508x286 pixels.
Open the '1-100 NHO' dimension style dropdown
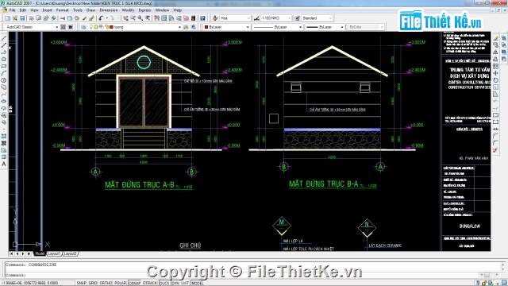(276, 18)
